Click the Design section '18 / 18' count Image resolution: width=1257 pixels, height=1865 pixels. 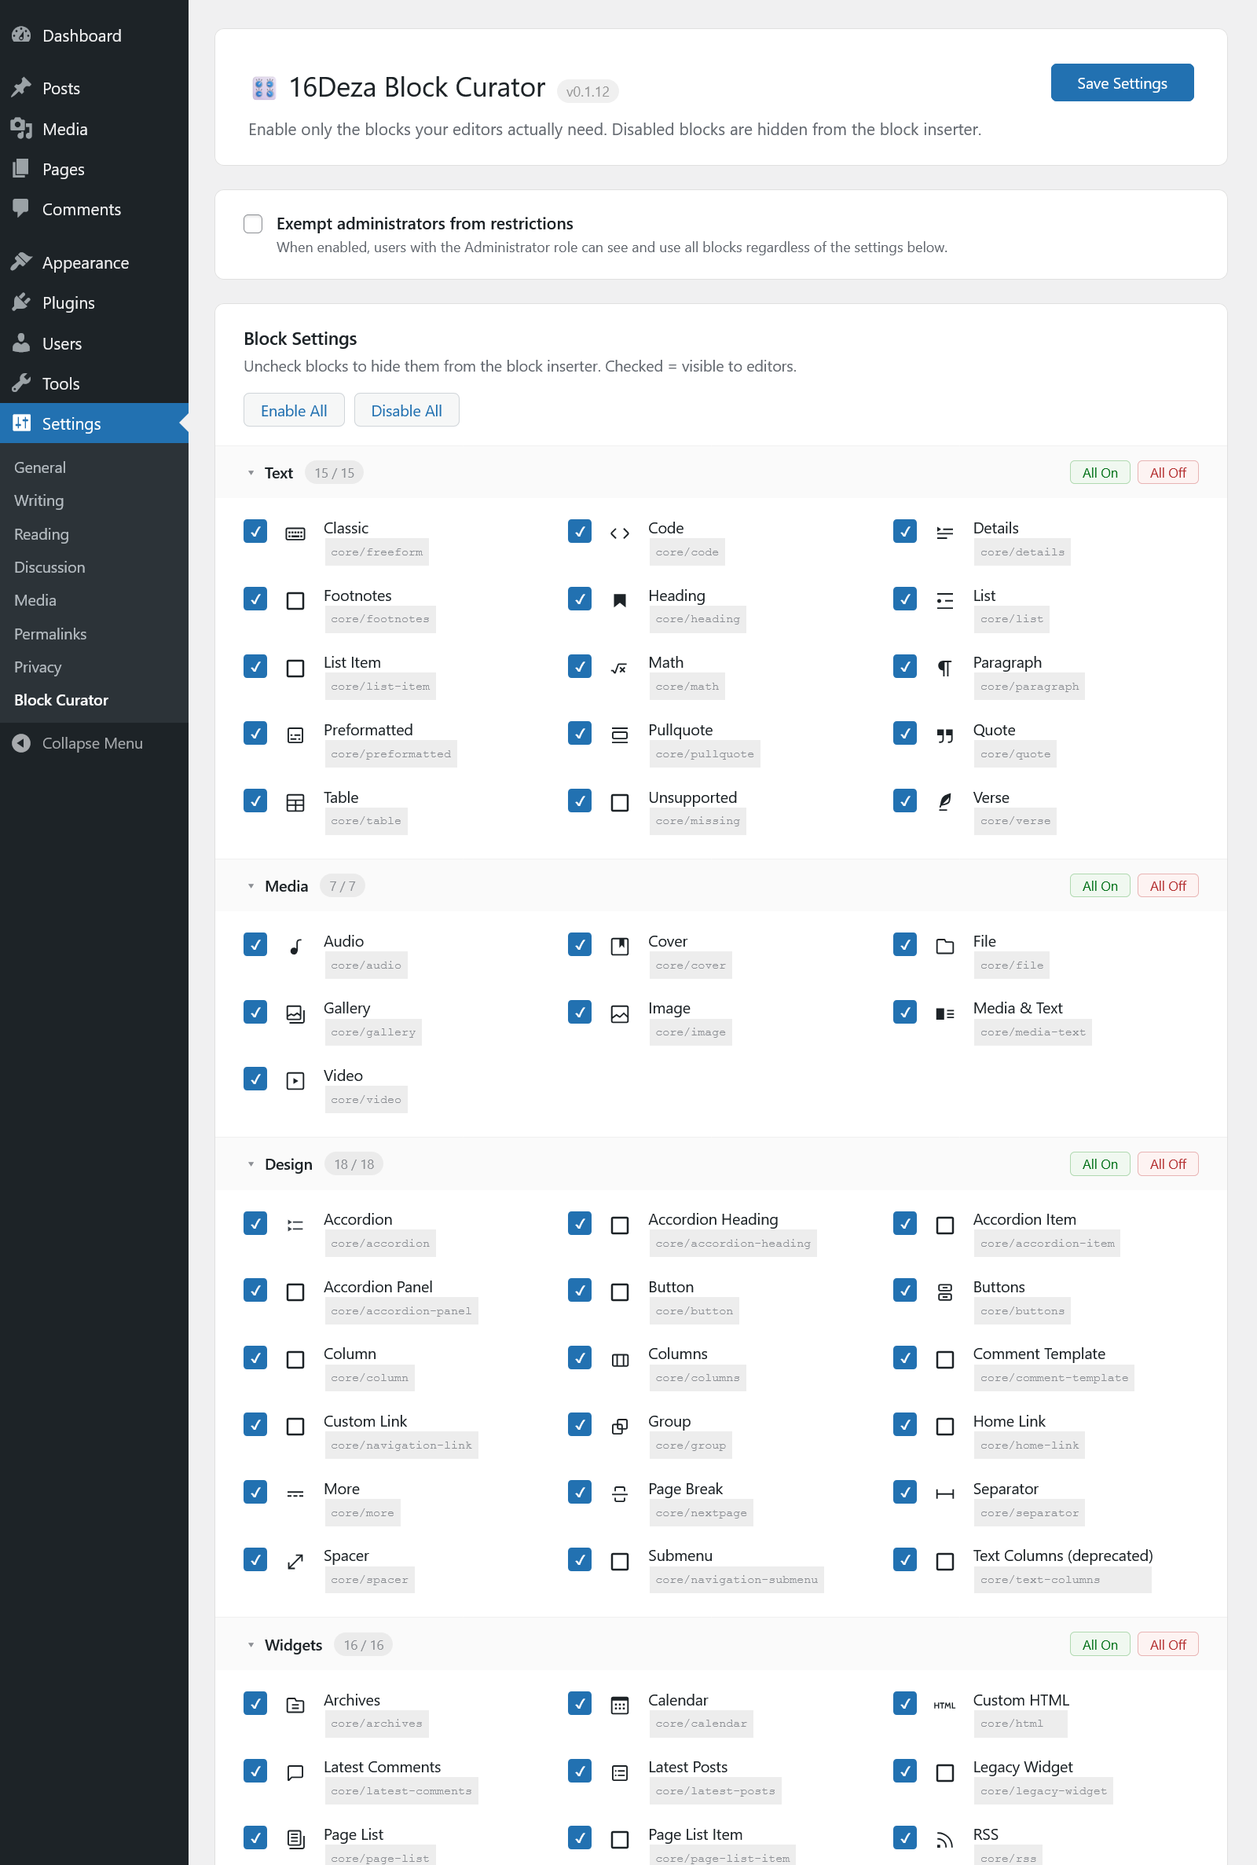[x=354, y=1163]
